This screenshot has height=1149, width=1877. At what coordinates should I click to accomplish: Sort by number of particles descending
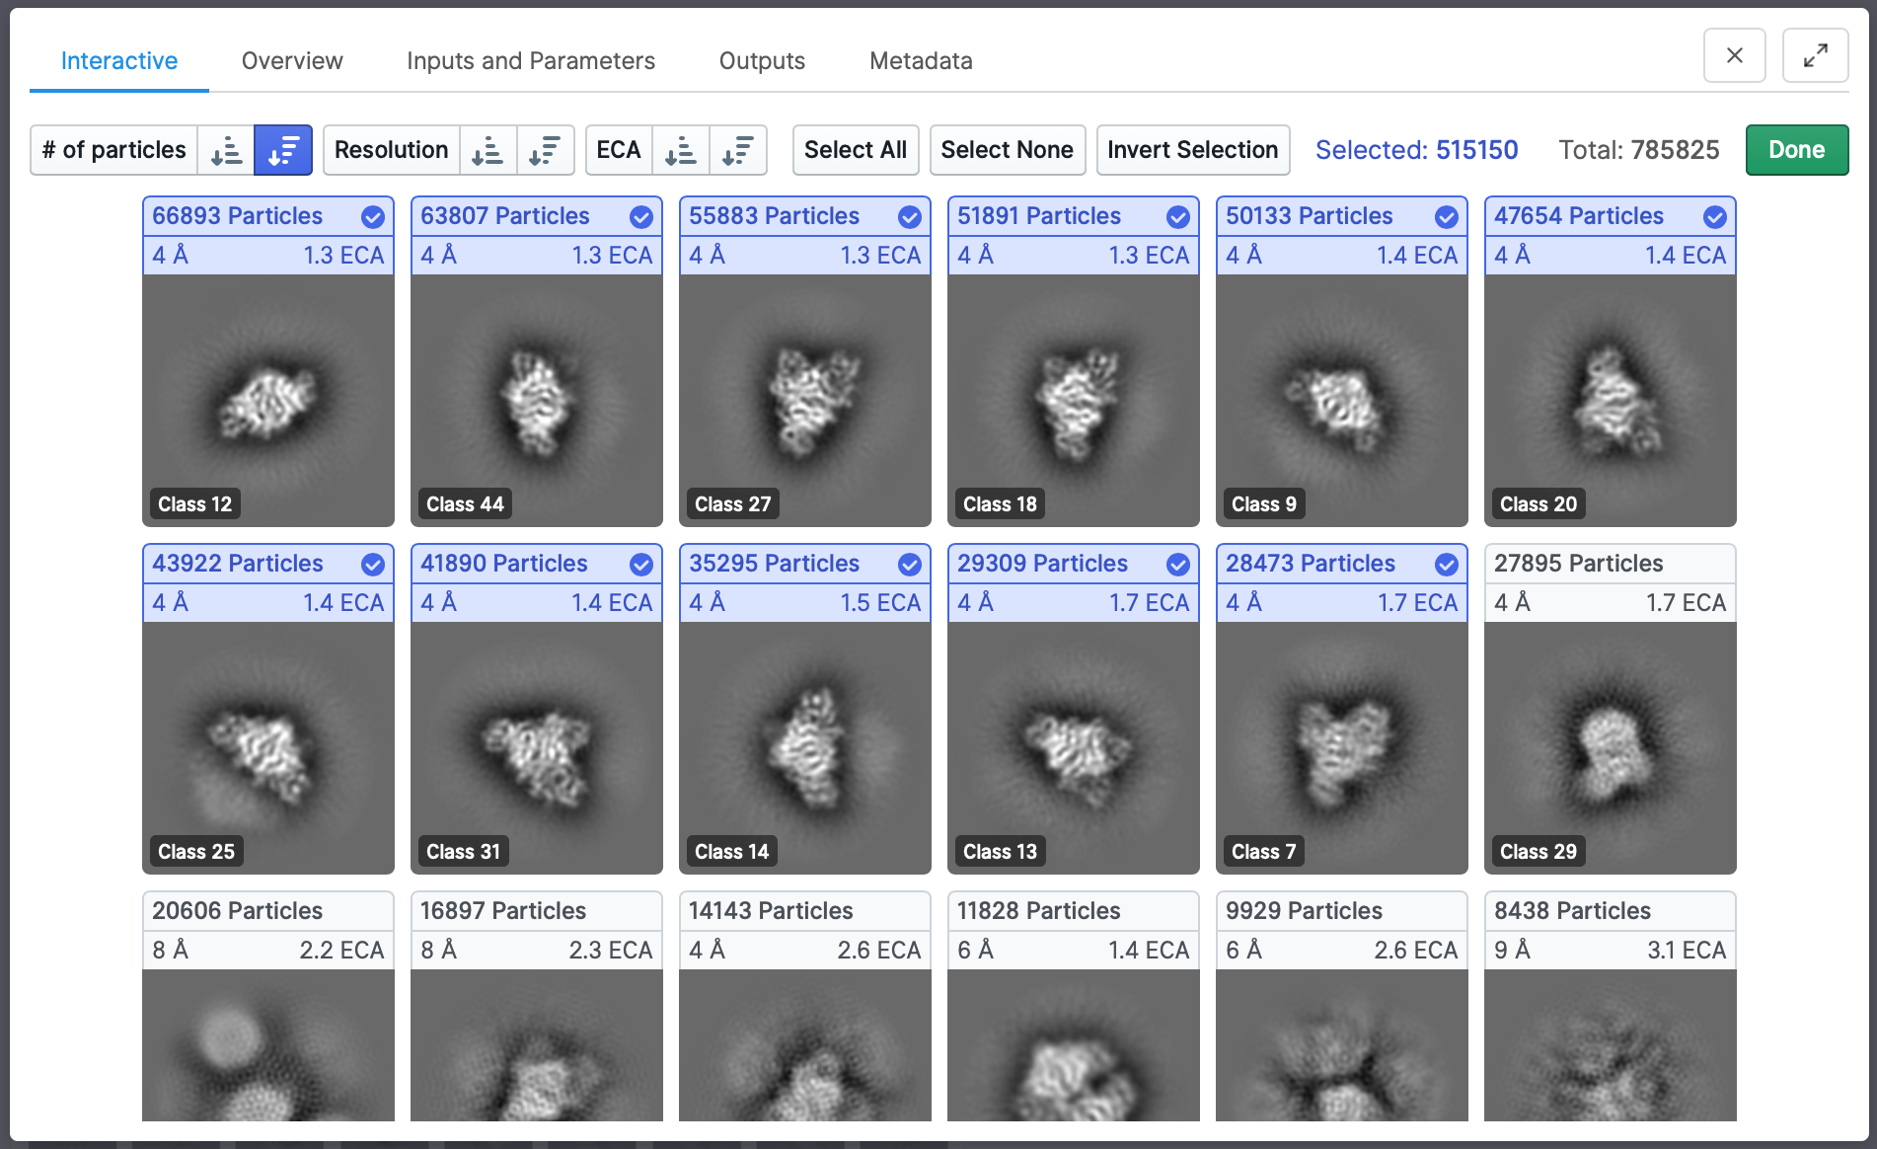click(283, 150)
